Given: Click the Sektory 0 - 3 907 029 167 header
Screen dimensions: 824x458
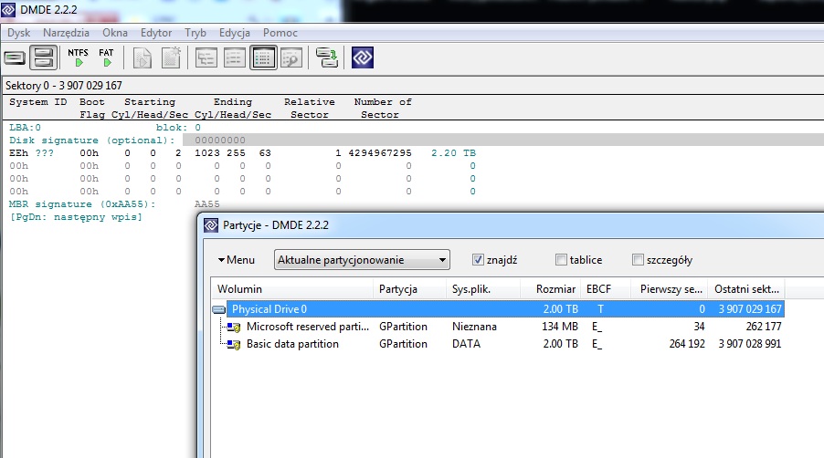Looking at the screenshot, I should [x=64, y=86].
